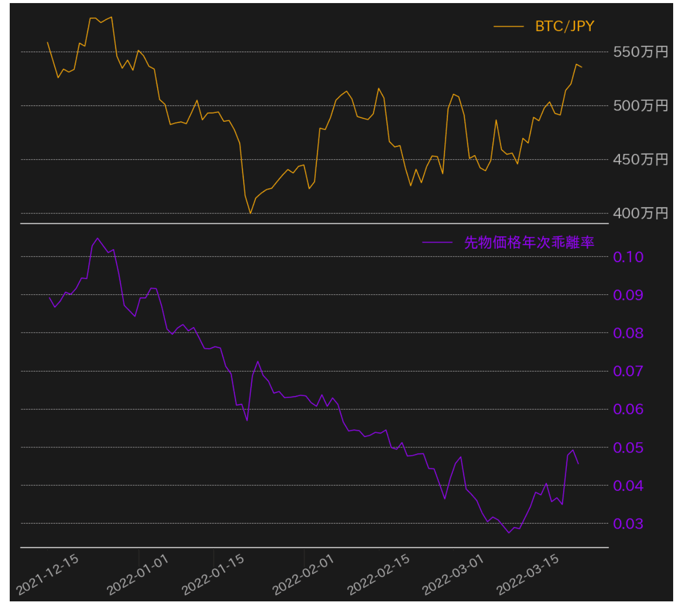
Task: Click the purple legend line swatch
Action: coord(437,243)
